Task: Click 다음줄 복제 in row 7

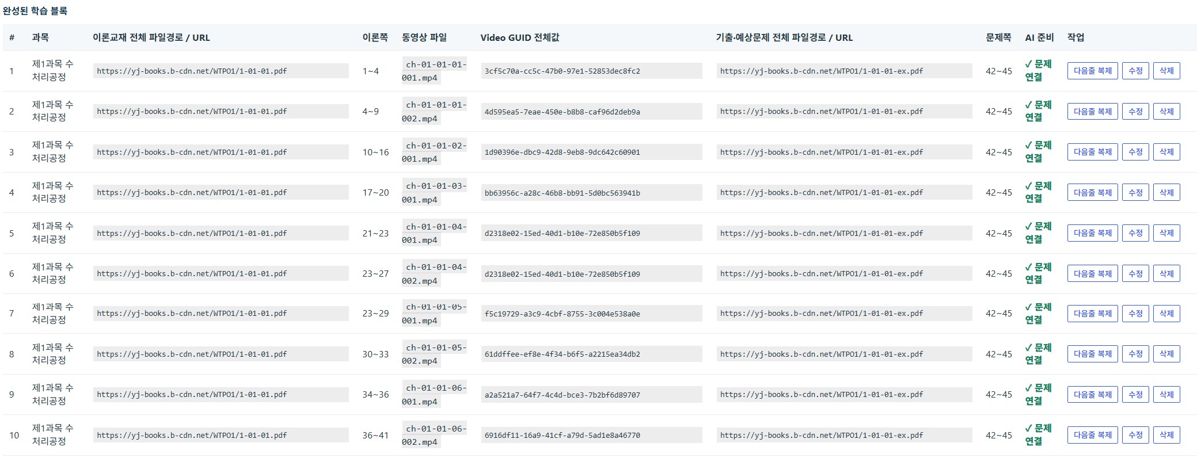Action: pos(1092,314)
